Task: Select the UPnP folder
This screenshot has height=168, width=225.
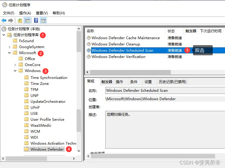Action: click(35, 107)
